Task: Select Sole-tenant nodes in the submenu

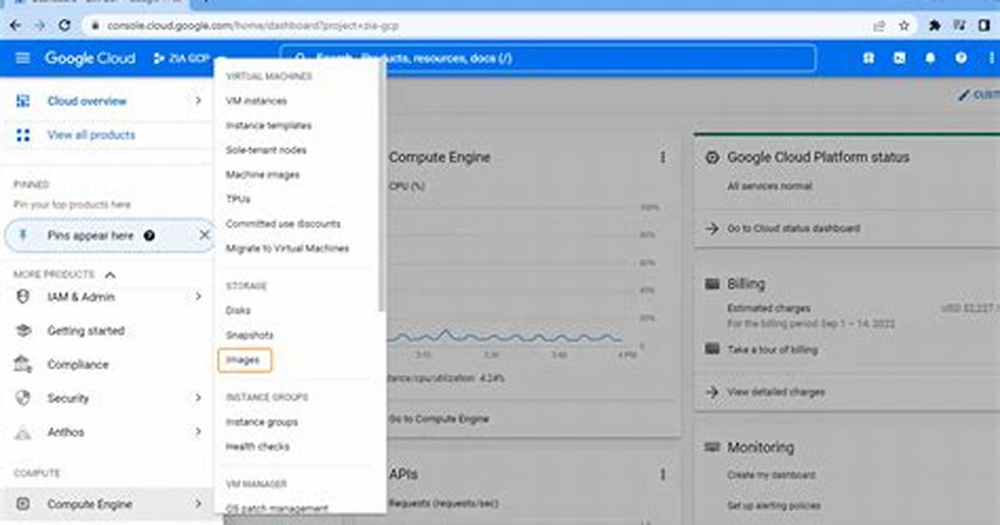Action: [x=266, y=150]
